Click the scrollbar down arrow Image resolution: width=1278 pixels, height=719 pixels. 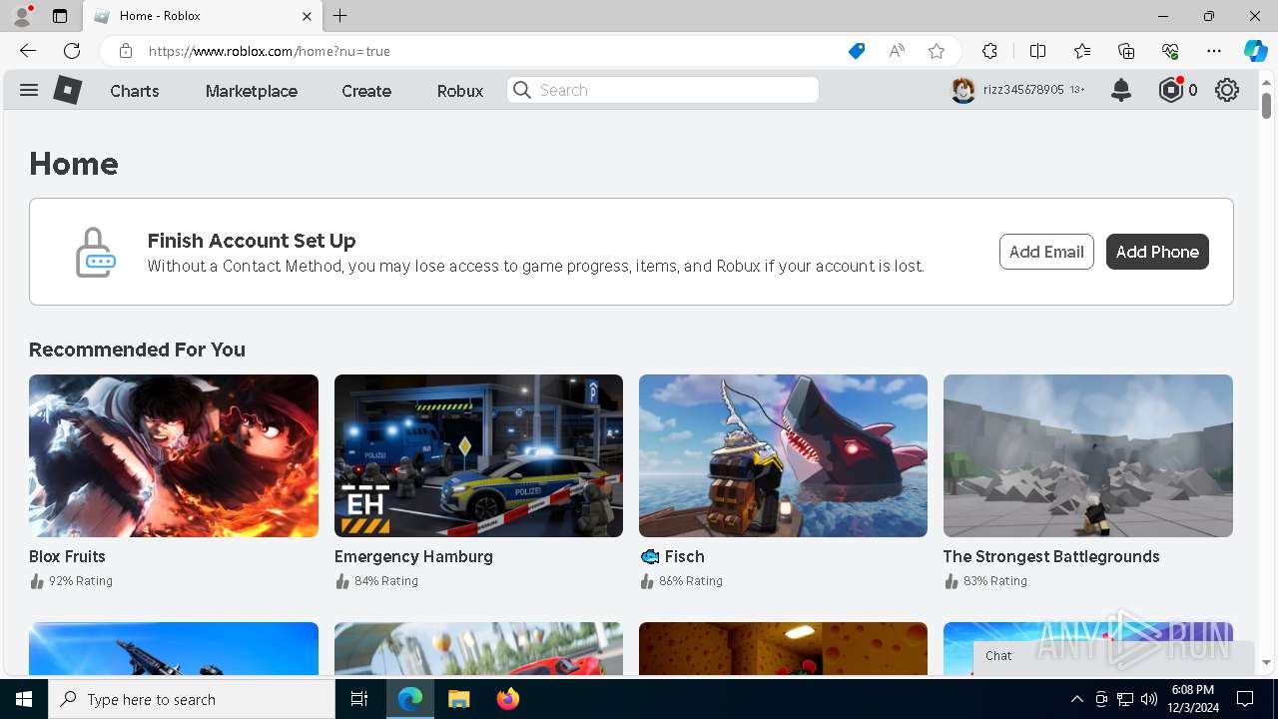[x=1266, y=662]
